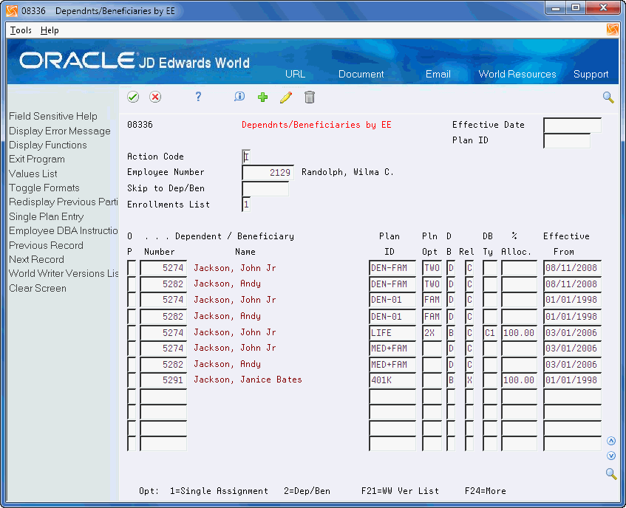Click the red X cancel icon
This screenshot has width=626, height=508.
pyautogui.click(x=155, y=97)
